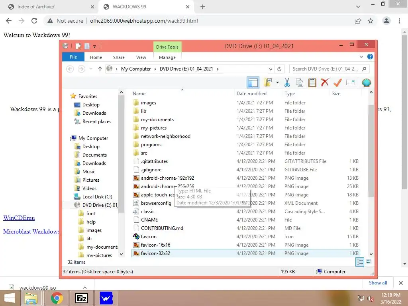Click the Explorer back navigation arrow
The width and height of the screenshot is (408, 306).
[x=70, y=69]
